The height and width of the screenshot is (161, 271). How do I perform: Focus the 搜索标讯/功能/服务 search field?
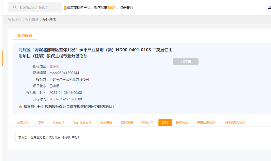coord(38,8)
